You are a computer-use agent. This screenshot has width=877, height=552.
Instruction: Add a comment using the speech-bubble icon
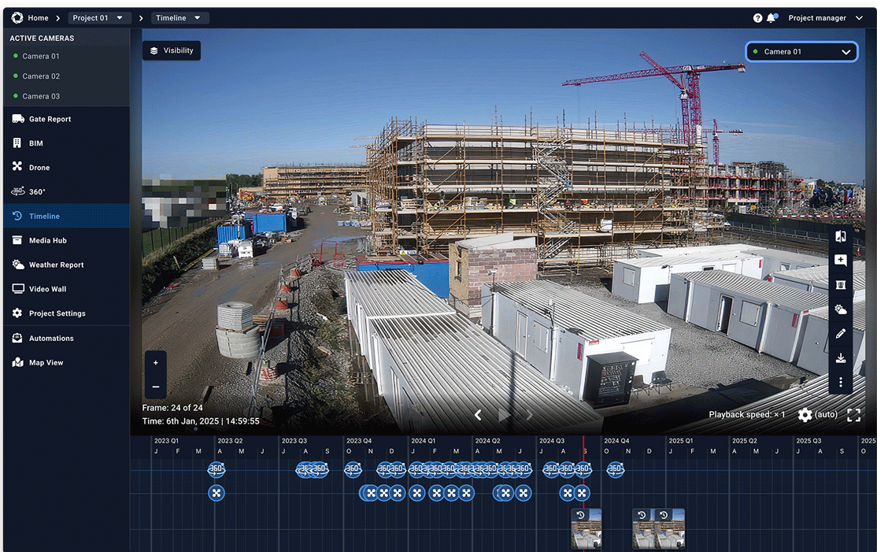(x=841, y=260)
